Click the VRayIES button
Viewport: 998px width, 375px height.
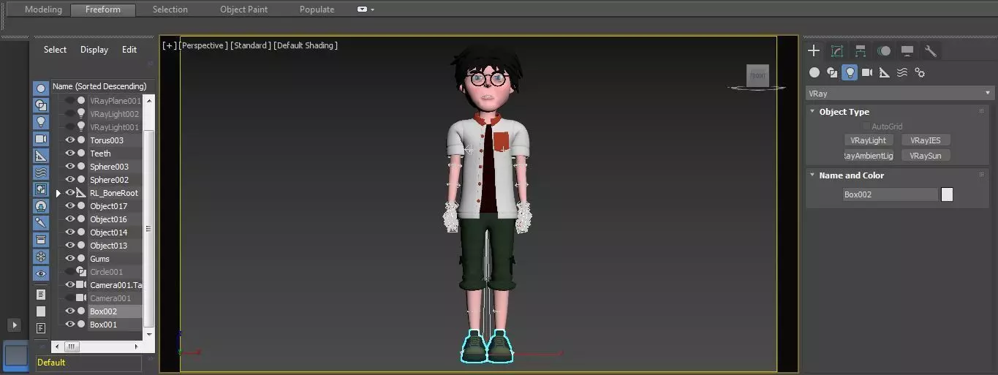coord(926,140)
